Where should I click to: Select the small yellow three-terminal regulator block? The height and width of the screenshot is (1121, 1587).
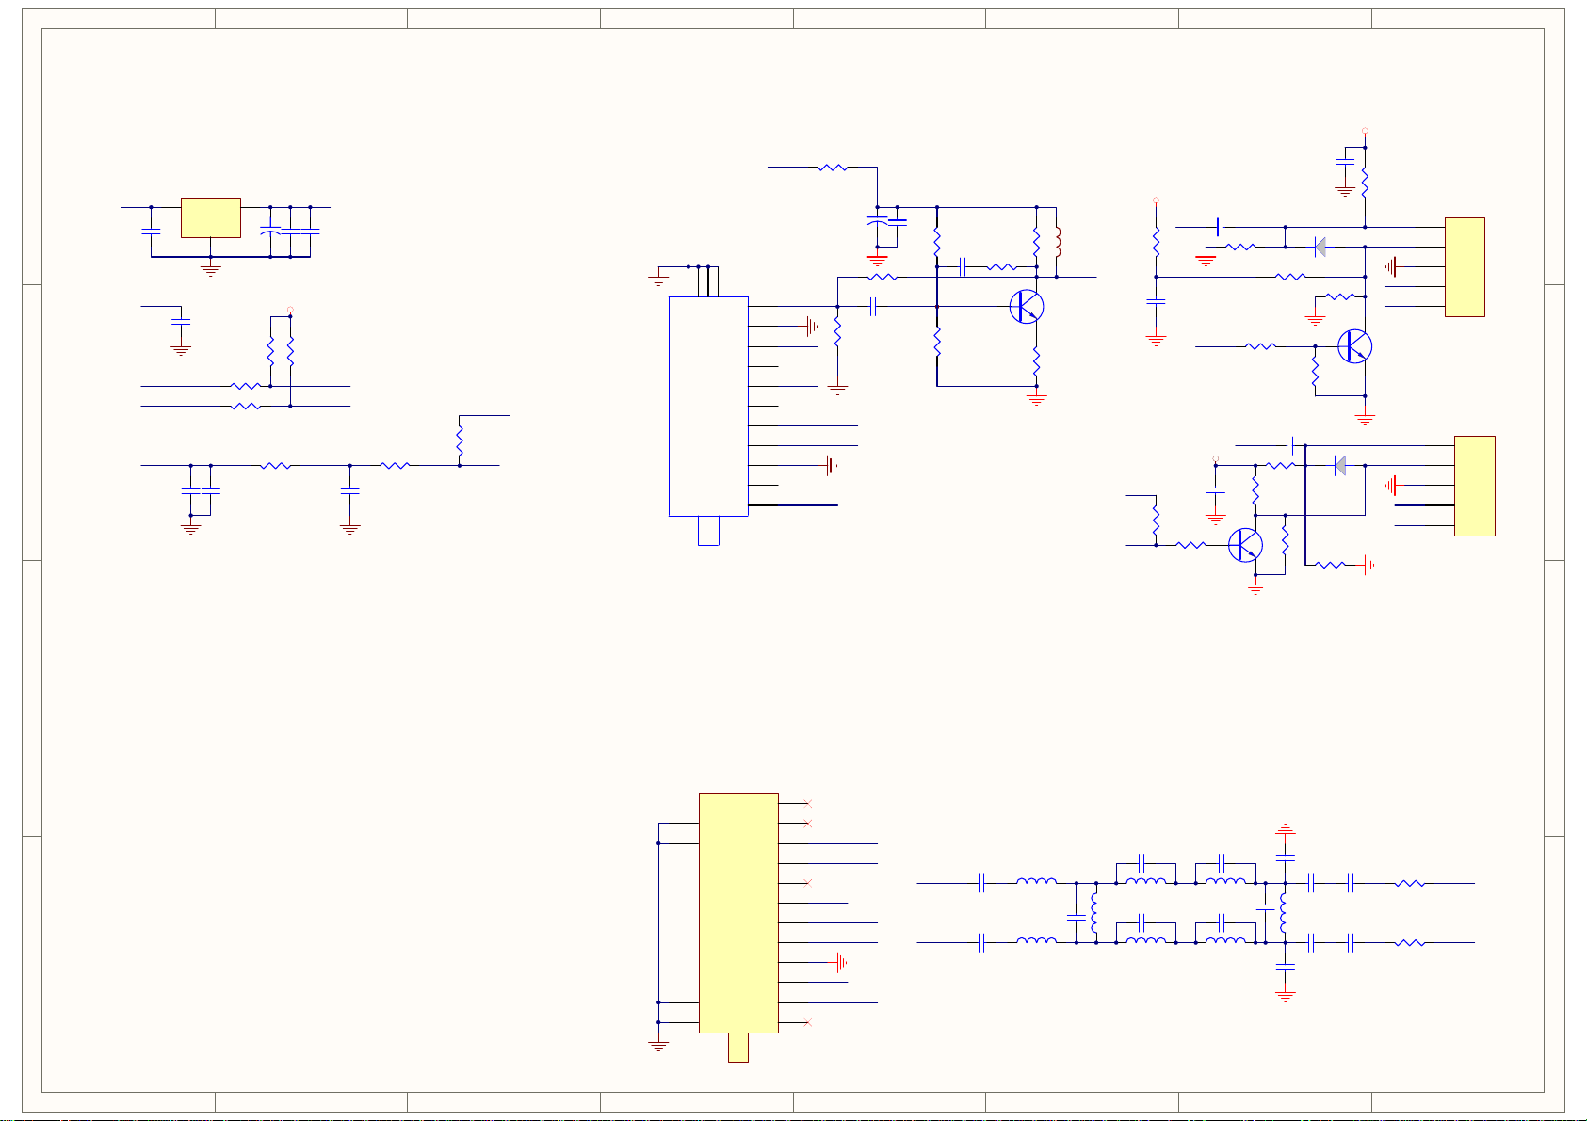coord(210,217)
